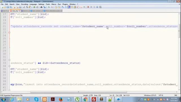Image resolution: width=181 pixels, height=102 pixels.
Task: Click the Replace toolbar icon
Action: [x=44, y=7]
